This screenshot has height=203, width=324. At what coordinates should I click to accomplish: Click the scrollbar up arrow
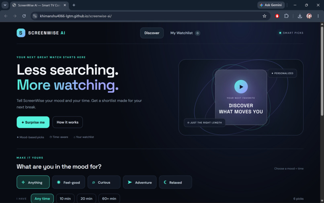point(322,24)
